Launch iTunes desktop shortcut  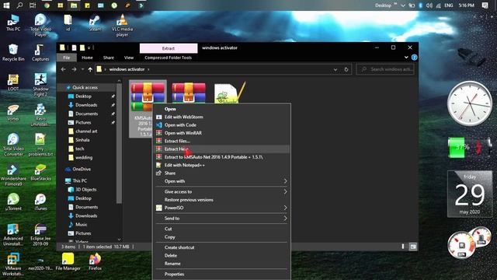click(x=40, y=202)
